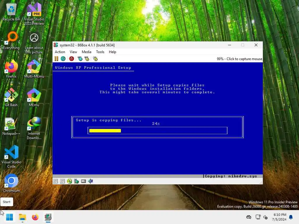Click the 86Box taskbar icon
Image resolution: width=299 pixels, height=224 pixels.
click(x=48, y=217)
